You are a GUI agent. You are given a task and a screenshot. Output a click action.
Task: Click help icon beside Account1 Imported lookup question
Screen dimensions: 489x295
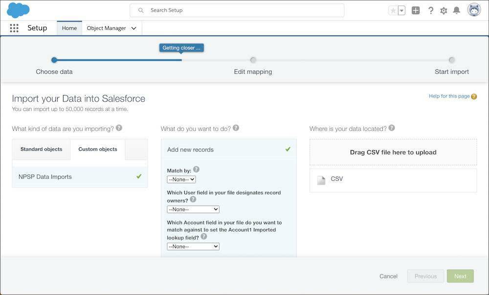(203, 236)
